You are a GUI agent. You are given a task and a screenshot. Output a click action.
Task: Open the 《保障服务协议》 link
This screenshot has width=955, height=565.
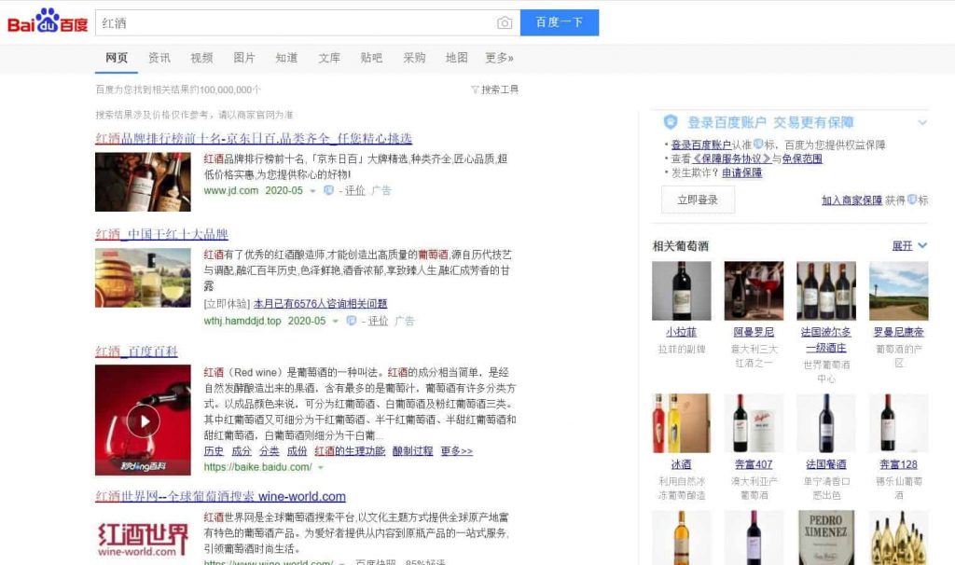coord(731,158)
